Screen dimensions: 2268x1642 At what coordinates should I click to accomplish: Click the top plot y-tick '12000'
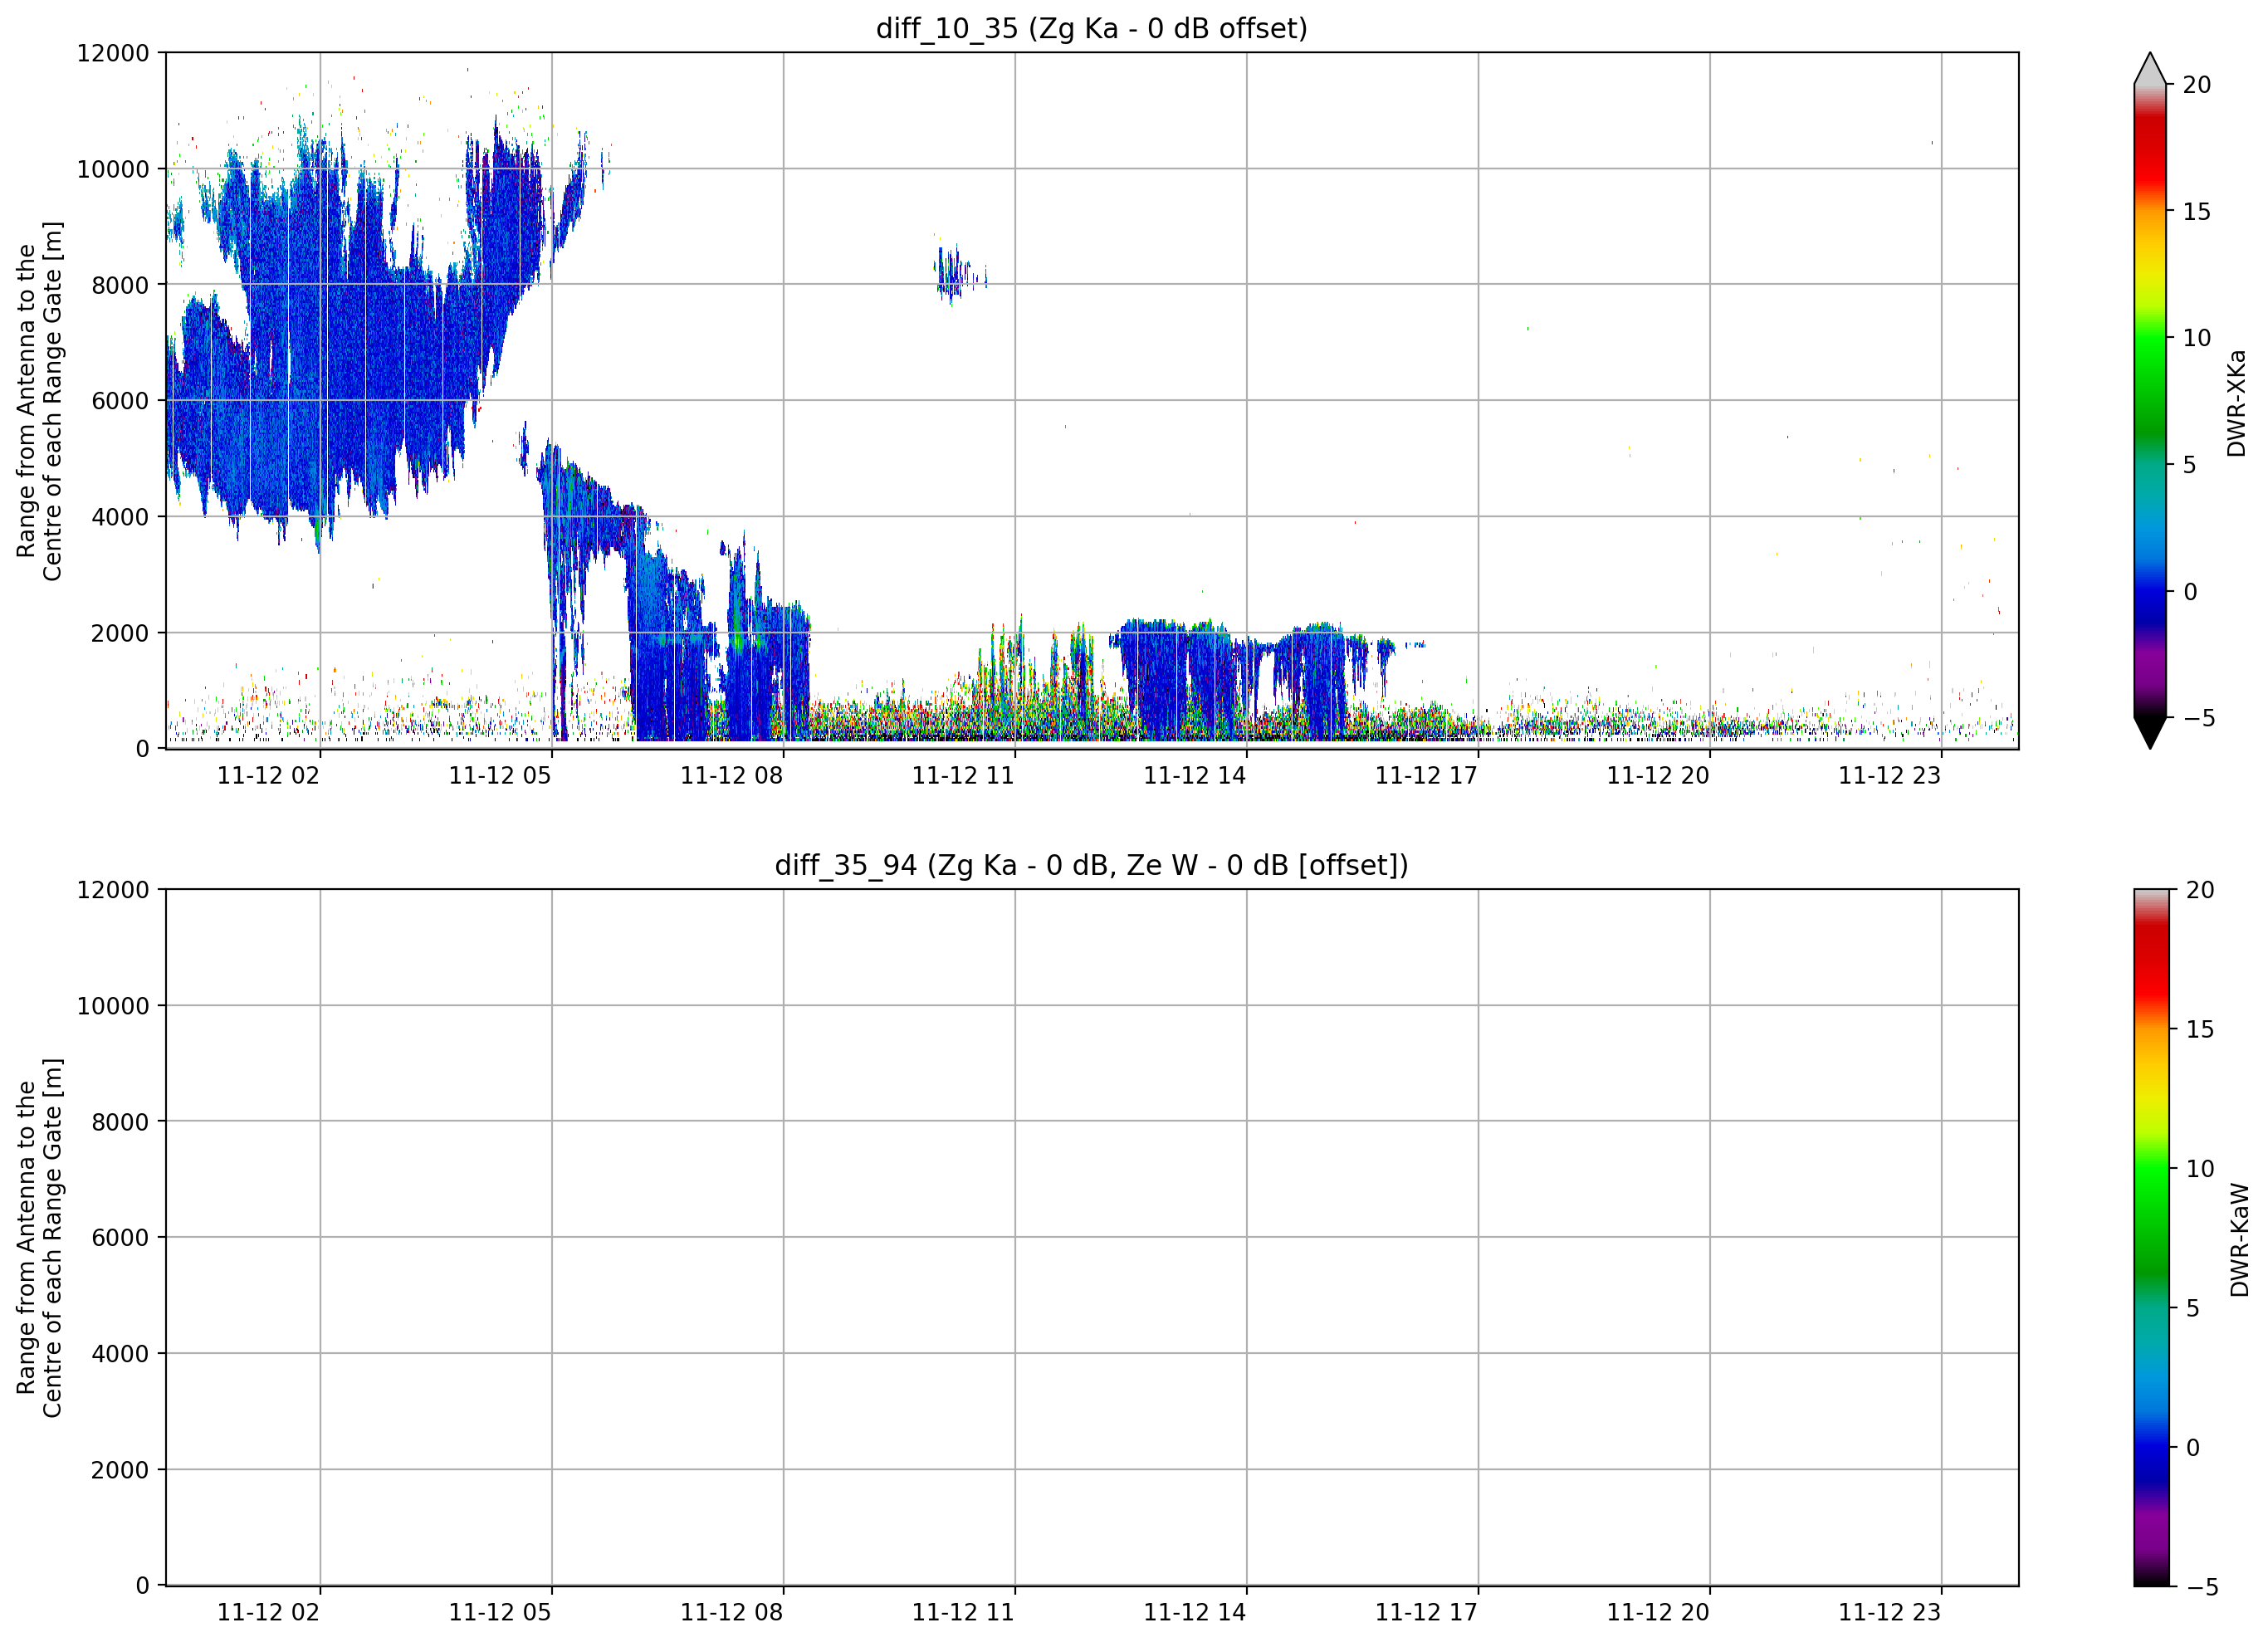(x=113, y=53)
